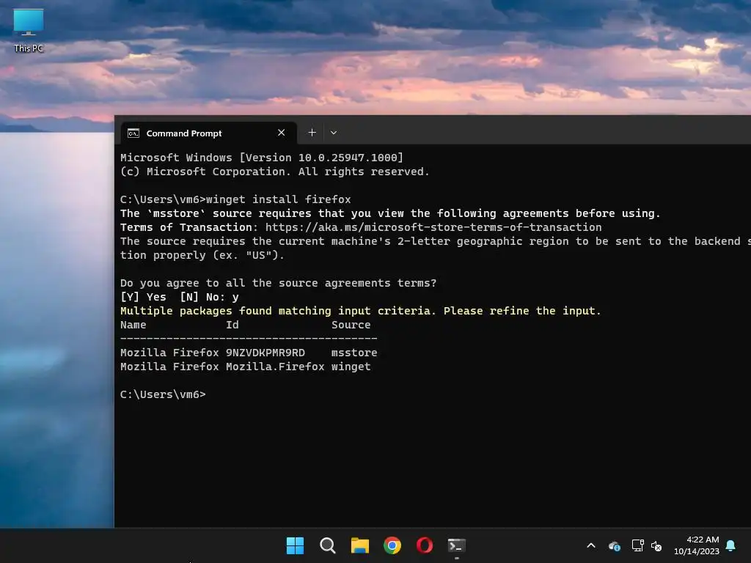This screenshot has height=563, width=751.
Task: Open taskbar Search
Action: pos(328,545)
